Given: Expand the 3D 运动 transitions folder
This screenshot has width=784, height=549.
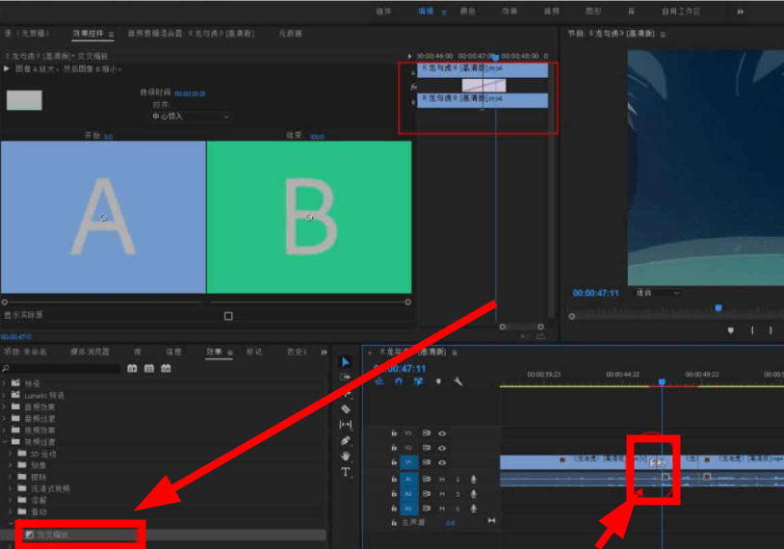Looking at the screenshot, I should [11, 453].
